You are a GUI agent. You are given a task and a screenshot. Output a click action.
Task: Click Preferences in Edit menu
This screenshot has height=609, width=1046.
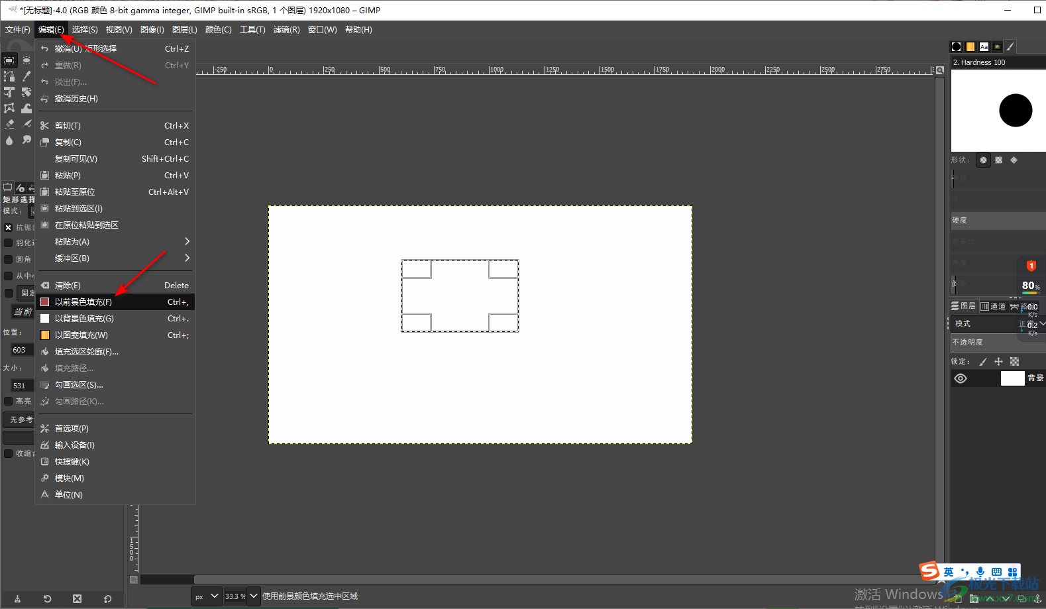click(x=115, y=429)
